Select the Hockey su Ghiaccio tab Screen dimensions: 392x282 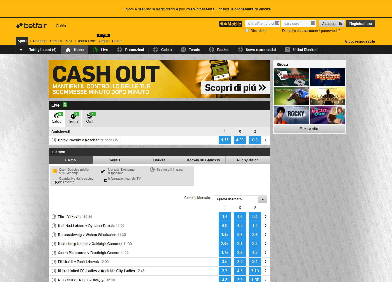coord(203,160)
